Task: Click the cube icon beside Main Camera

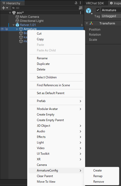Action: pos(18,17)
